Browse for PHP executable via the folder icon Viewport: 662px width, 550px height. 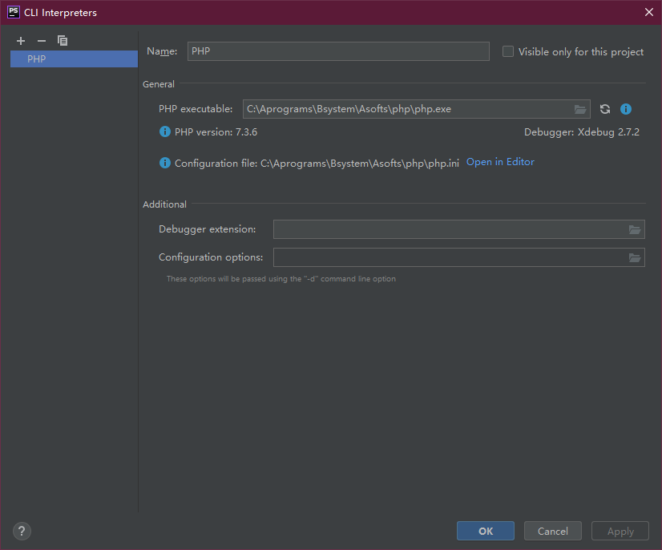(580, 109)
